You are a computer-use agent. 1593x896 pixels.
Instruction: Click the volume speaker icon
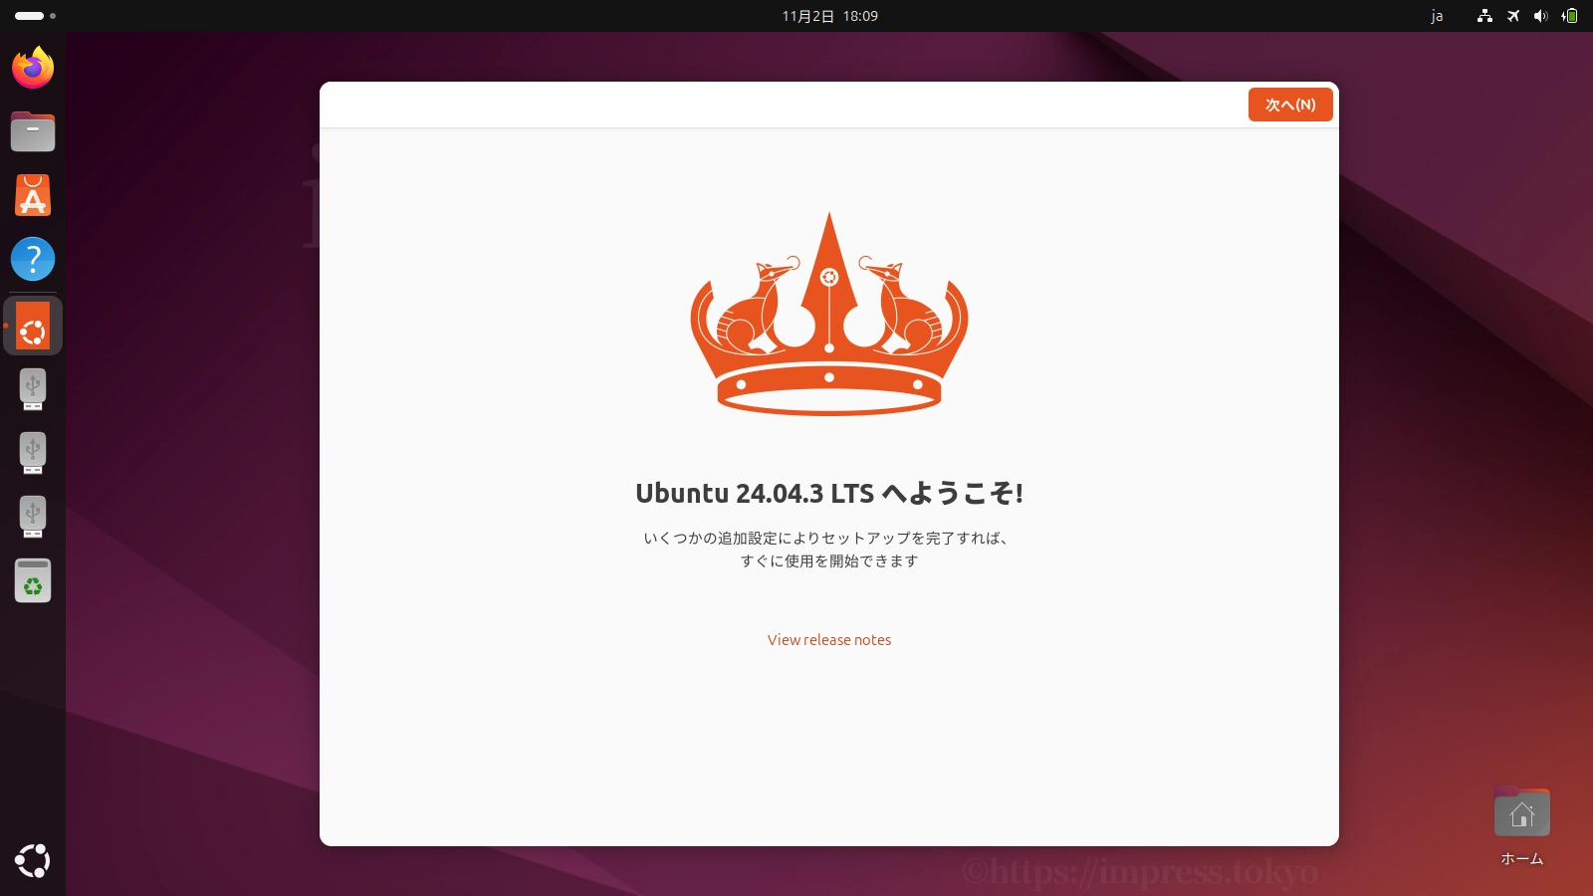click(1541, 16)
